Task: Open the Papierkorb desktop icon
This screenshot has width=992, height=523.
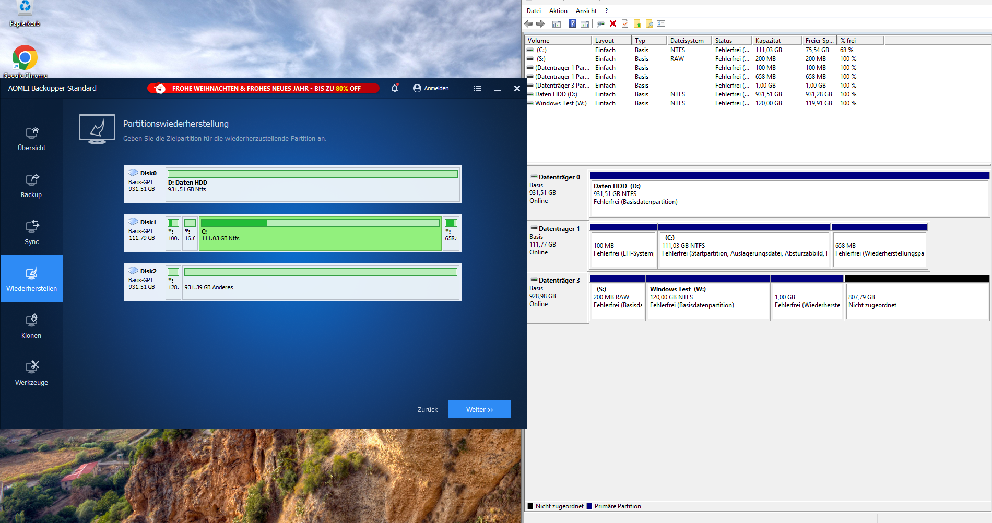Action: coord(25,14)
